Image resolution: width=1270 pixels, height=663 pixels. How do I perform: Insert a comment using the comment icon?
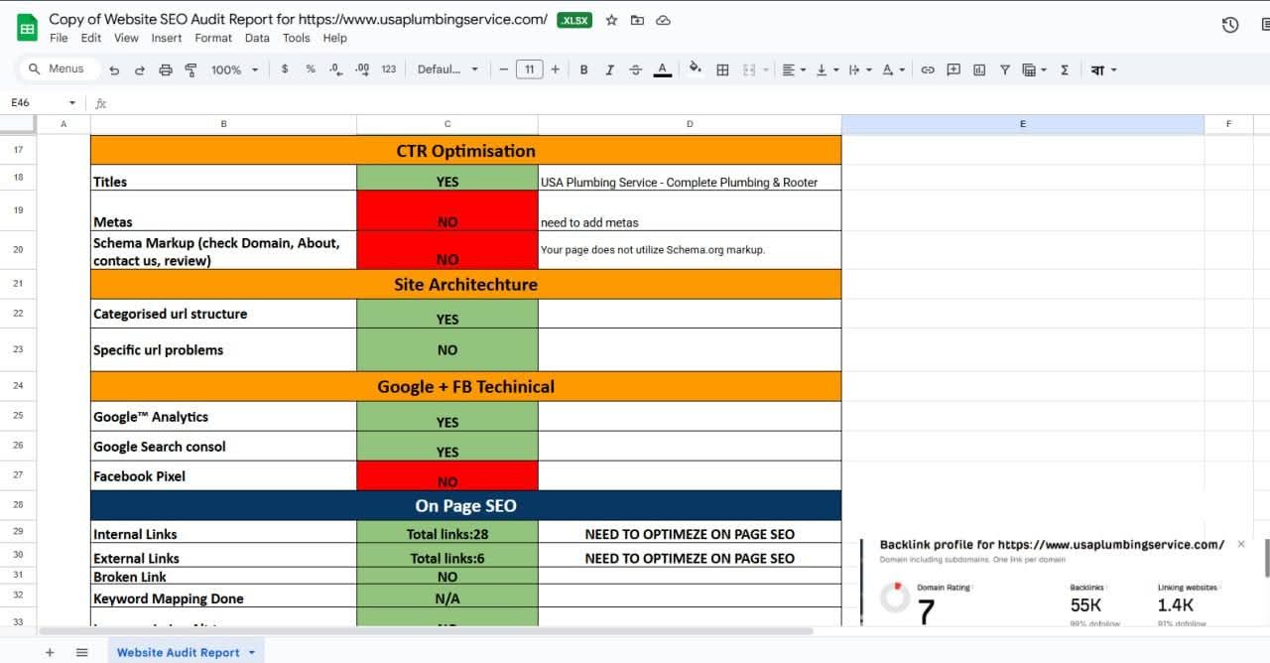[953, 69]
